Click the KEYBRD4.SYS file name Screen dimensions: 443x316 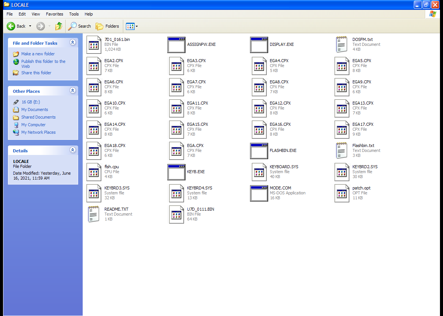tap(200, 188)
